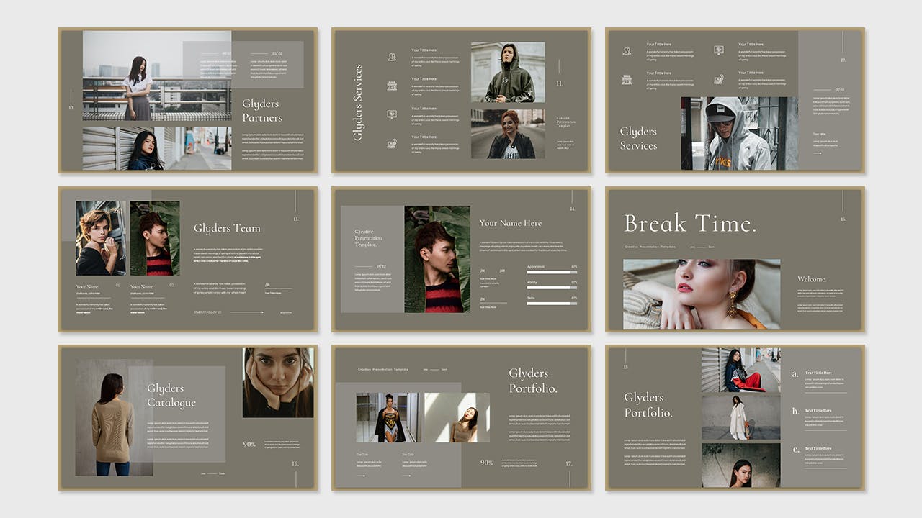Click the Your Name Here heading
Image resolution: width=922 pixels, height=518 pixels.
511,223
